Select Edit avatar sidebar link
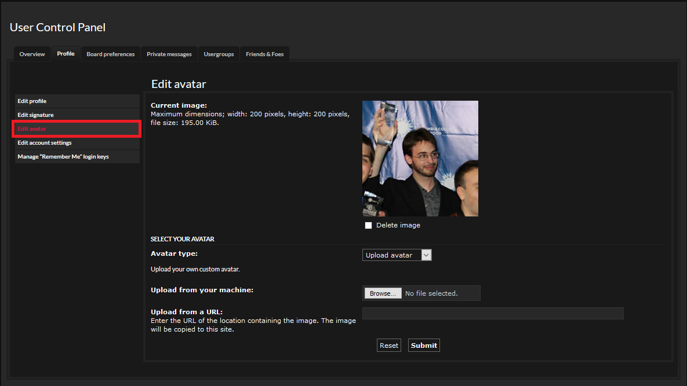This screenshot has height=386, width=687. (x=77, y=129)
